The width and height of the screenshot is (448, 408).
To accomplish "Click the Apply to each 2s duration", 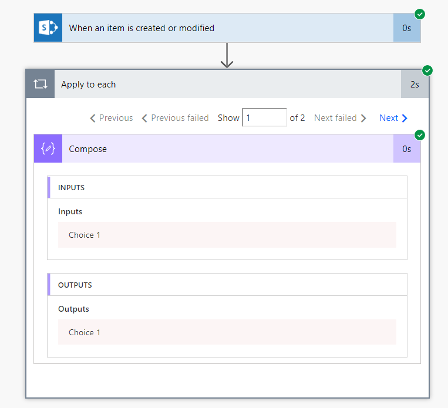I will [x=415, y=84].
